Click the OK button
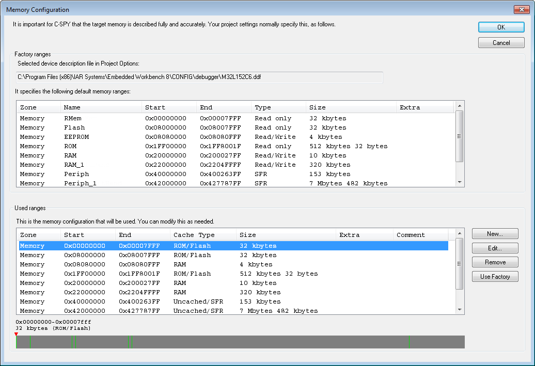Viewport: 535px width, 366px height. (501, 27)
